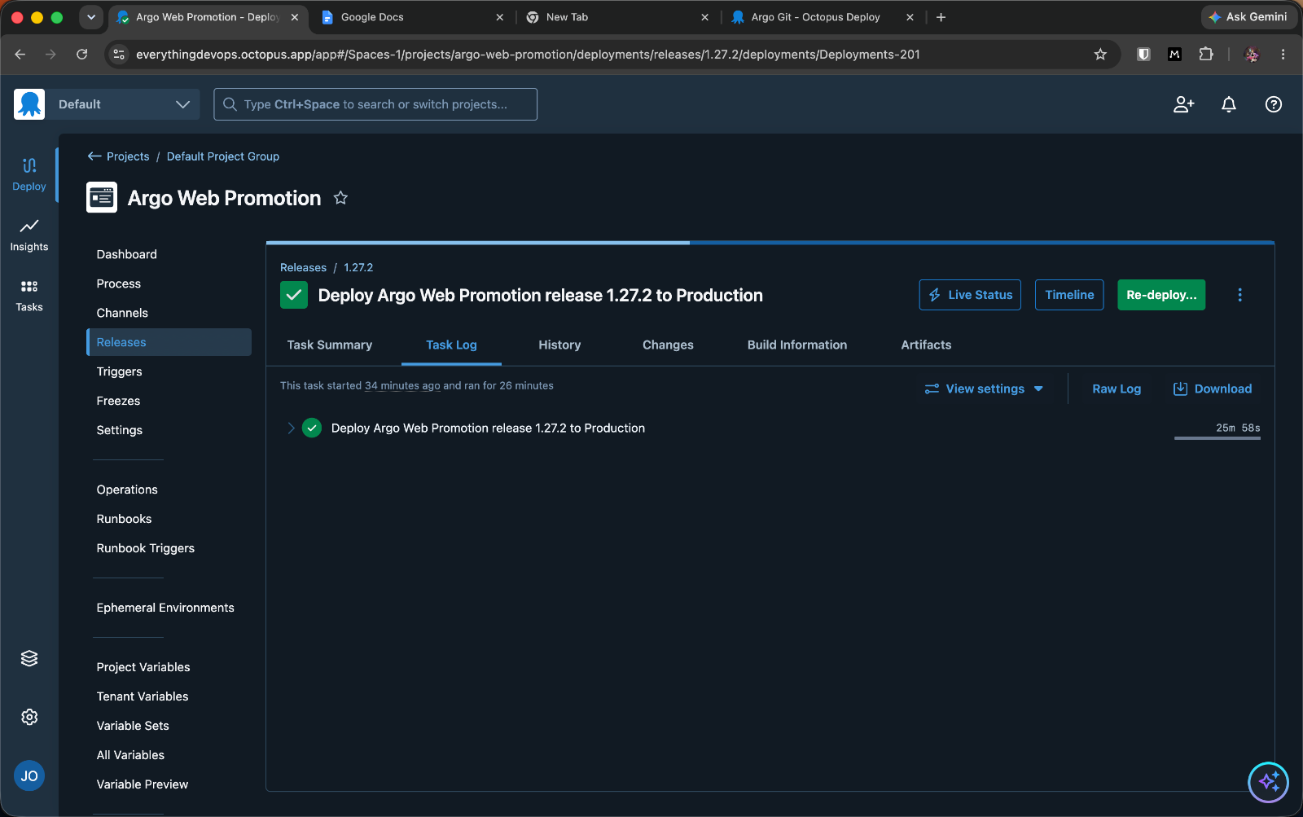Image resolution: width=1303 pixels, height=817 pixels.
Task: Open the View settings dropdown
Action: [984, 389]
